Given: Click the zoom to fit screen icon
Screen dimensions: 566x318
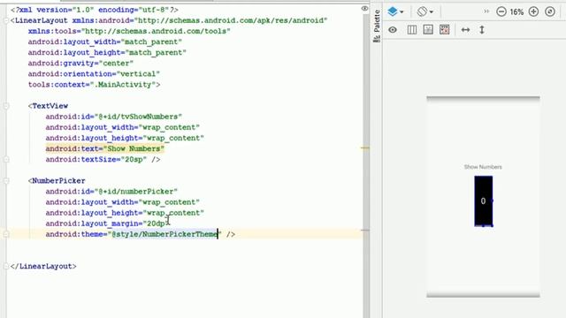Looking at the screenshot, I should pos(550,11).
